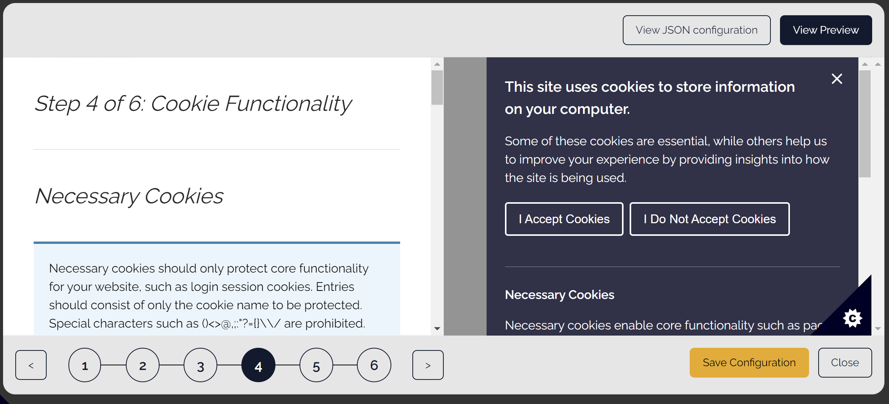The height and width of the screenshot is (404, 889).
Task: Go to next step arrow
Action: pos(428,365)
